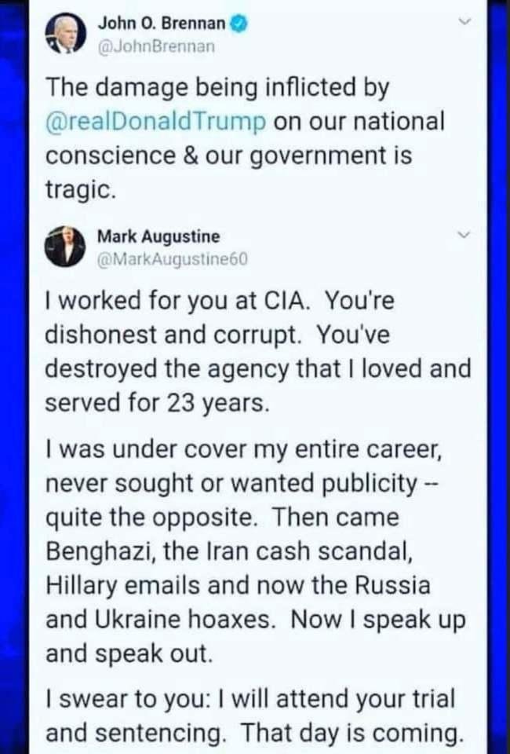The image size is (510, 754).
Task: Open the paragraph starting 'I swear to you'
Action: pyautogui.click(x=254, y=716)
